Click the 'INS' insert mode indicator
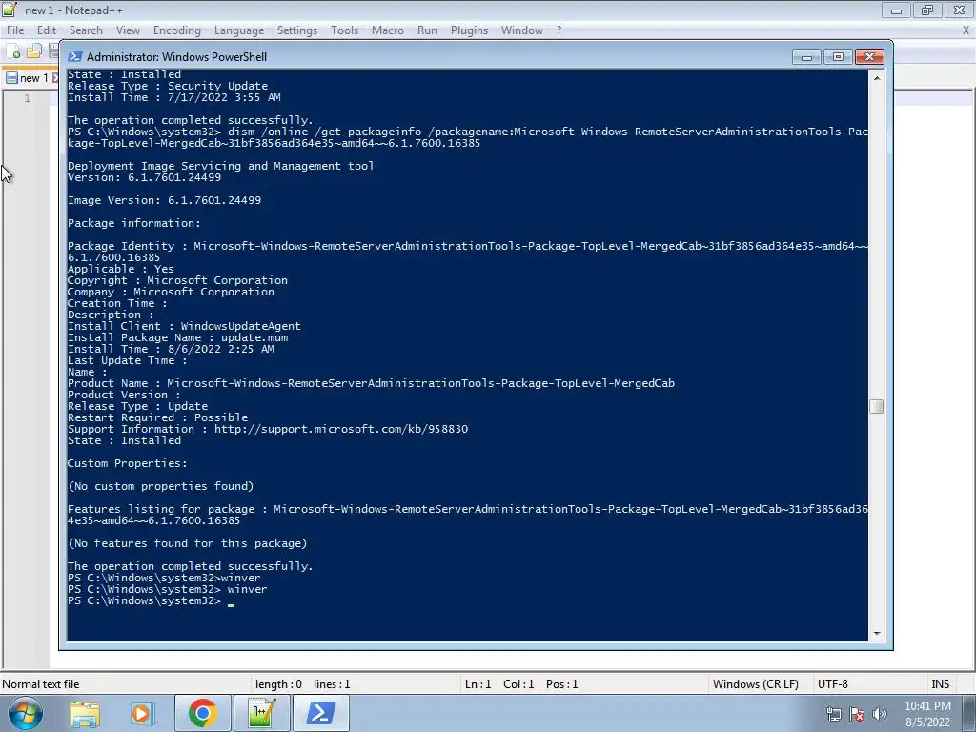Viewport: 976px width, 732px height. coord(940,684)
